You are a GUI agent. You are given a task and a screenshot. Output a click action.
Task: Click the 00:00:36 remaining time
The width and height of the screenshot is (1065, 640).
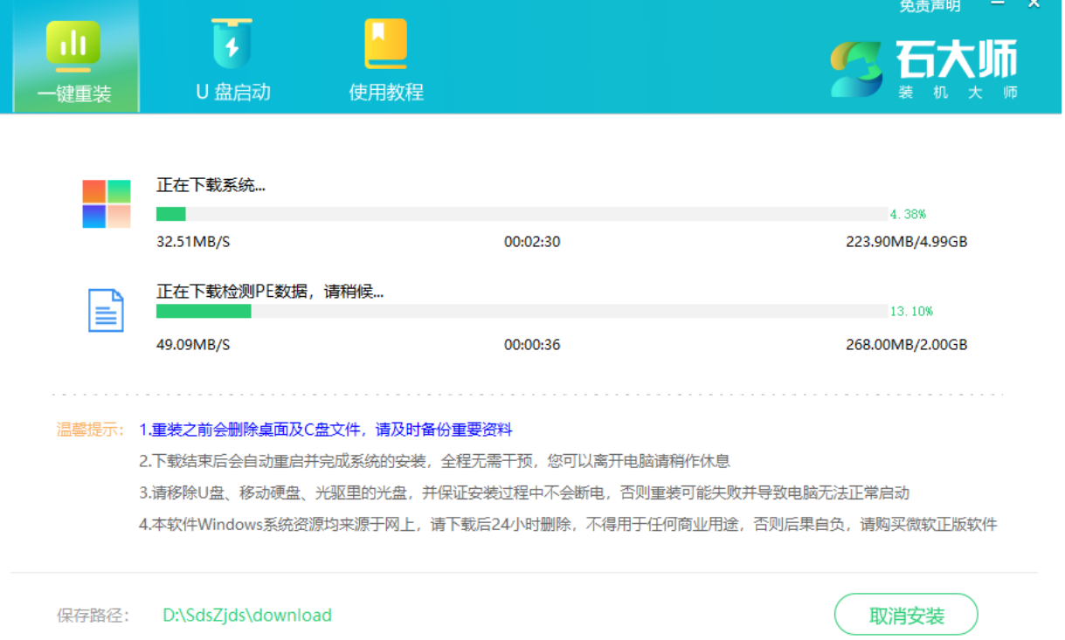(x=532, y=345)
